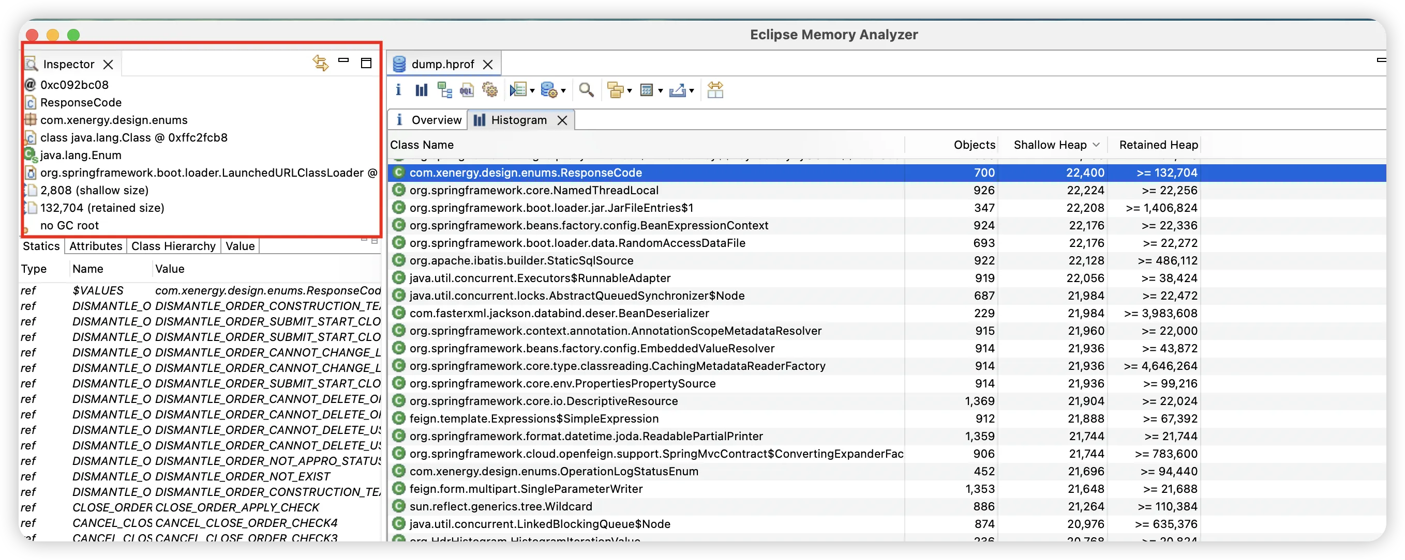The image size is (1405, 560).
Task: Click the 0xc092bc08 address in Inspector
Action: (74, 85)
